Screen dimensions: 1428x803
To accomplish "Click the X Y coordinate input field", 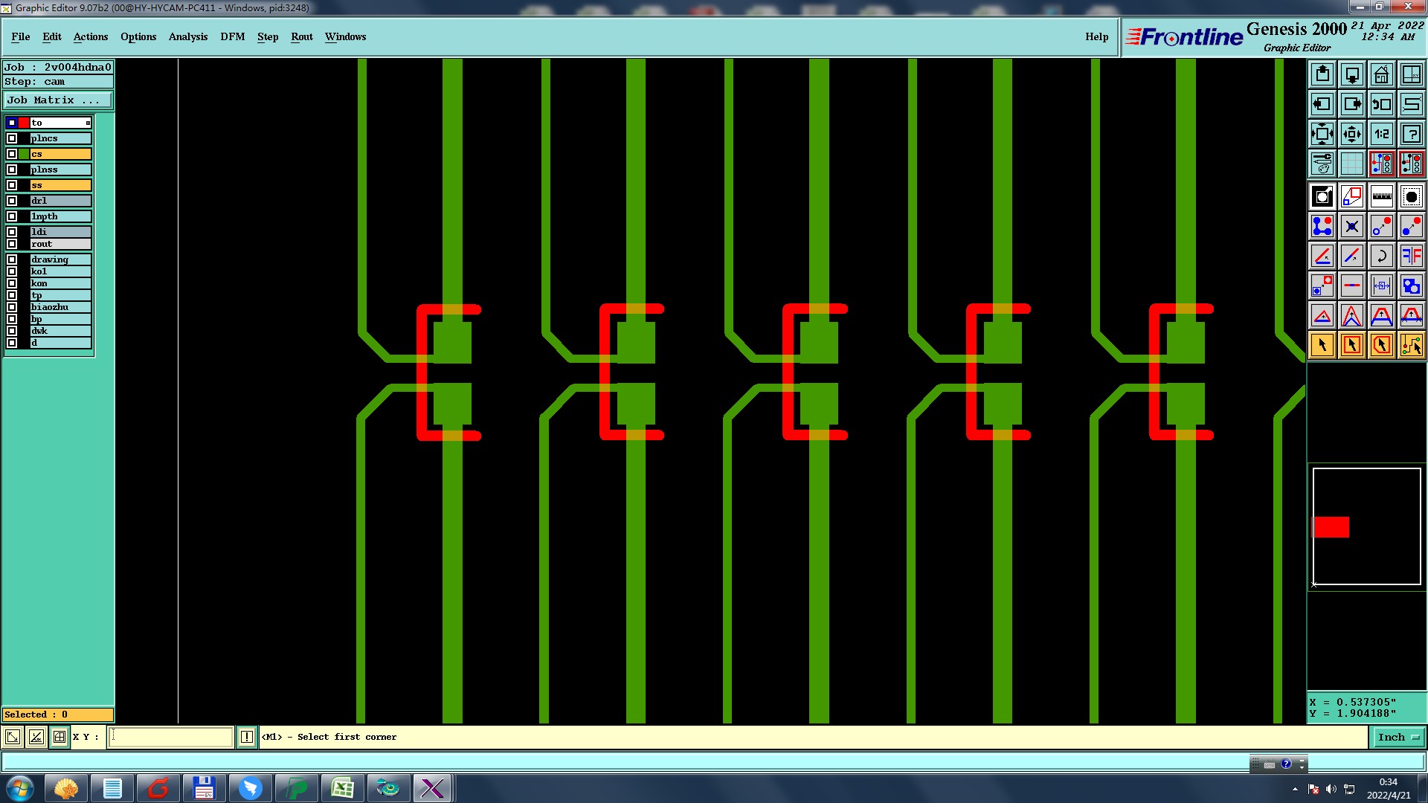I will click(x=172, y=737).
